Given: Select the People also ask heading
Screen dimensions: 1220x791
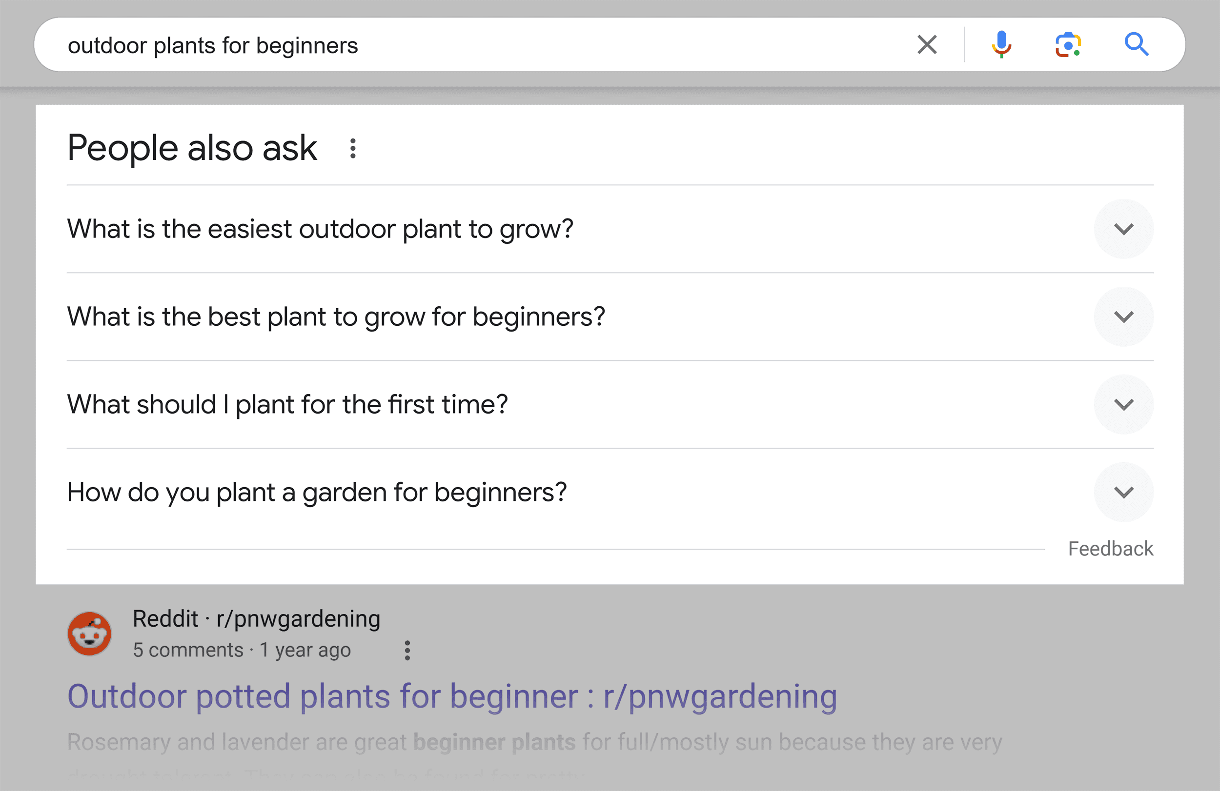Looking at the screenshot, I should (192, 148).
